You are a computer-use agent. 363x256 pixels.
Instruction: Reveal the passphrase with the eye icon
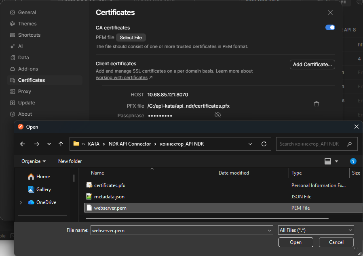(x=217, y=115)
